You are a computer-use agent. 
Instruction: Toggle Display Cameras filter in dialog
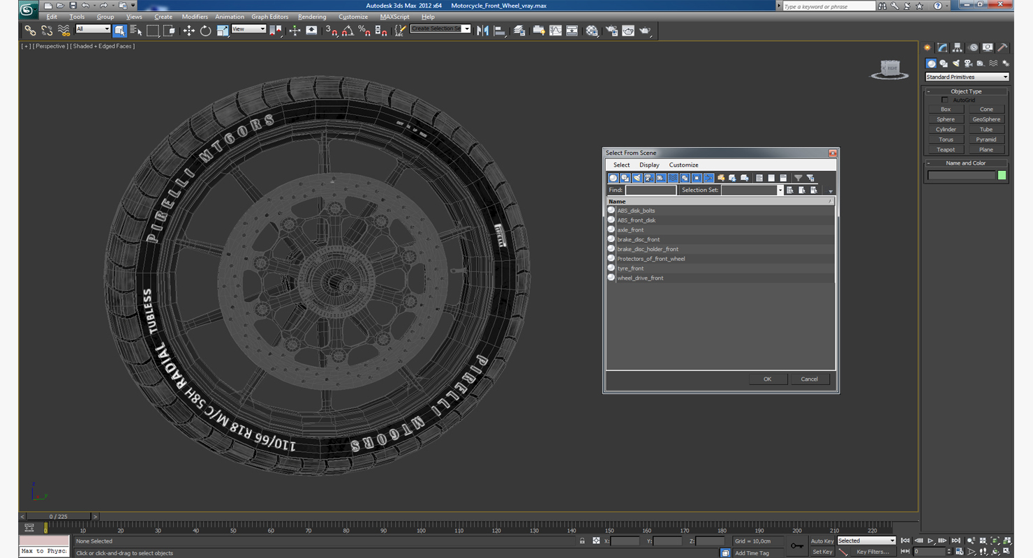[649, 178]
